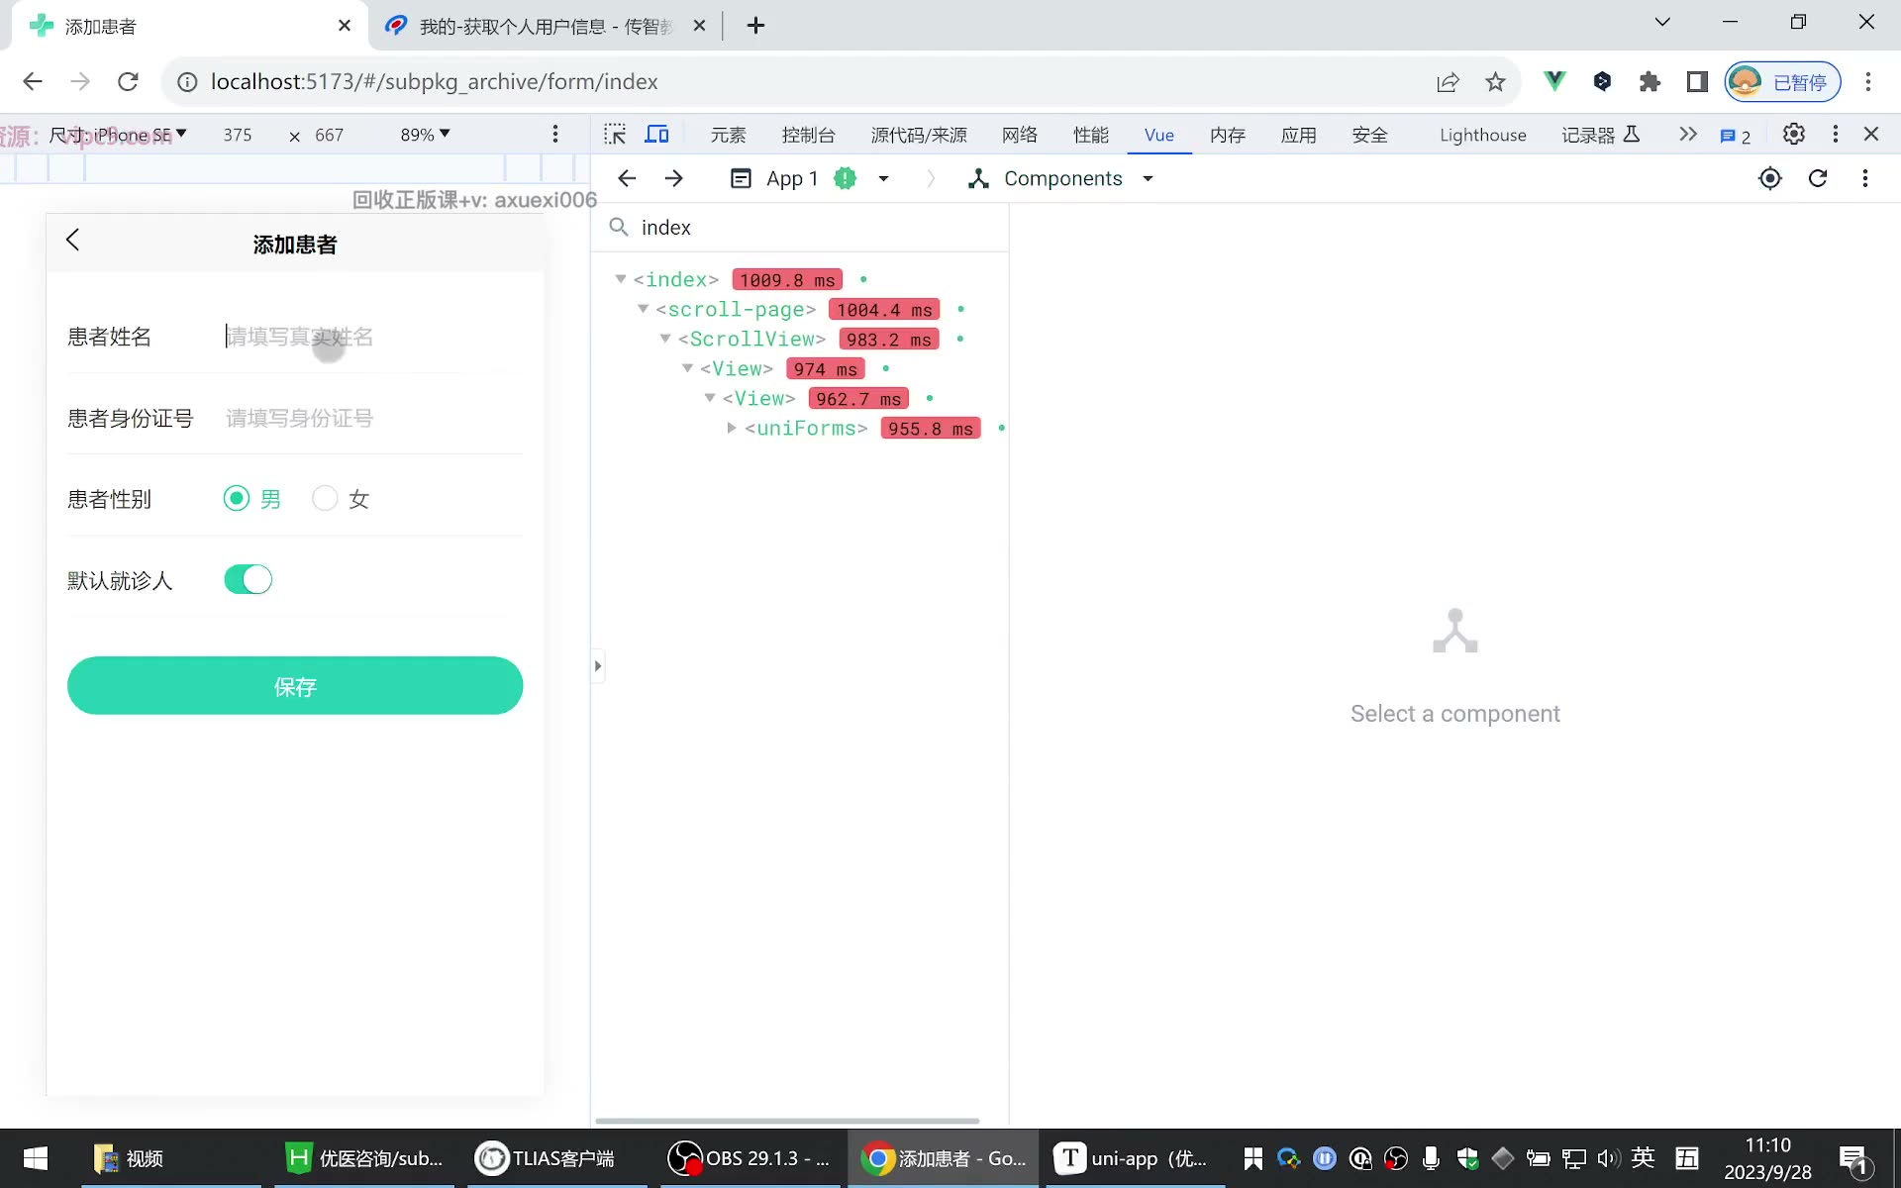This screenshot has height=1188, width=1901.
Task: Switch to the 我的-获取个人用户信息 browser tab
Action: coord(545,26)
